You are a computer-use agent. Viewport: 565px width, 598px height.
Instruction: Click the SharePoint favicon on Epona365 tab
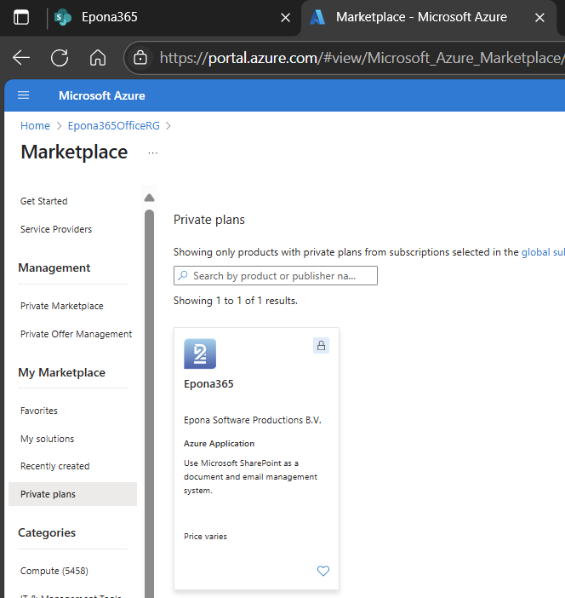click(x=63, y=17)
